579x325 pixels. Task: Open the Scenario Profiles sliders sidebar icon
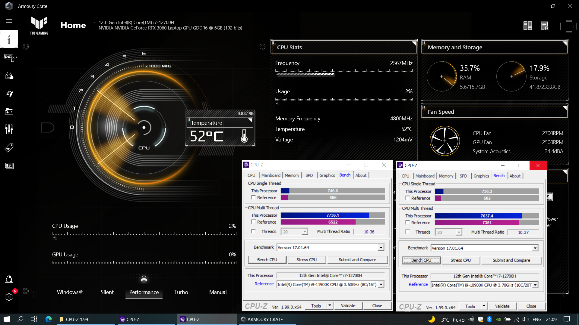click(x=9, y=129)
